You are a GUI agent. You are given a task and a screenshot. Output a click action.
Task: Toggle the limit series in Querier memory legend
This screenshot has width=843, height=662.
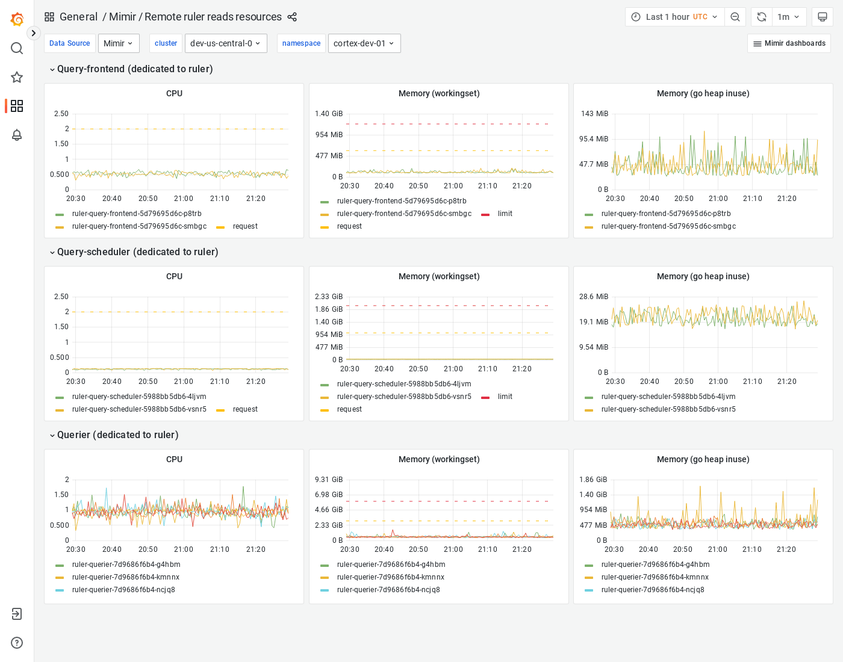(505, 577)
